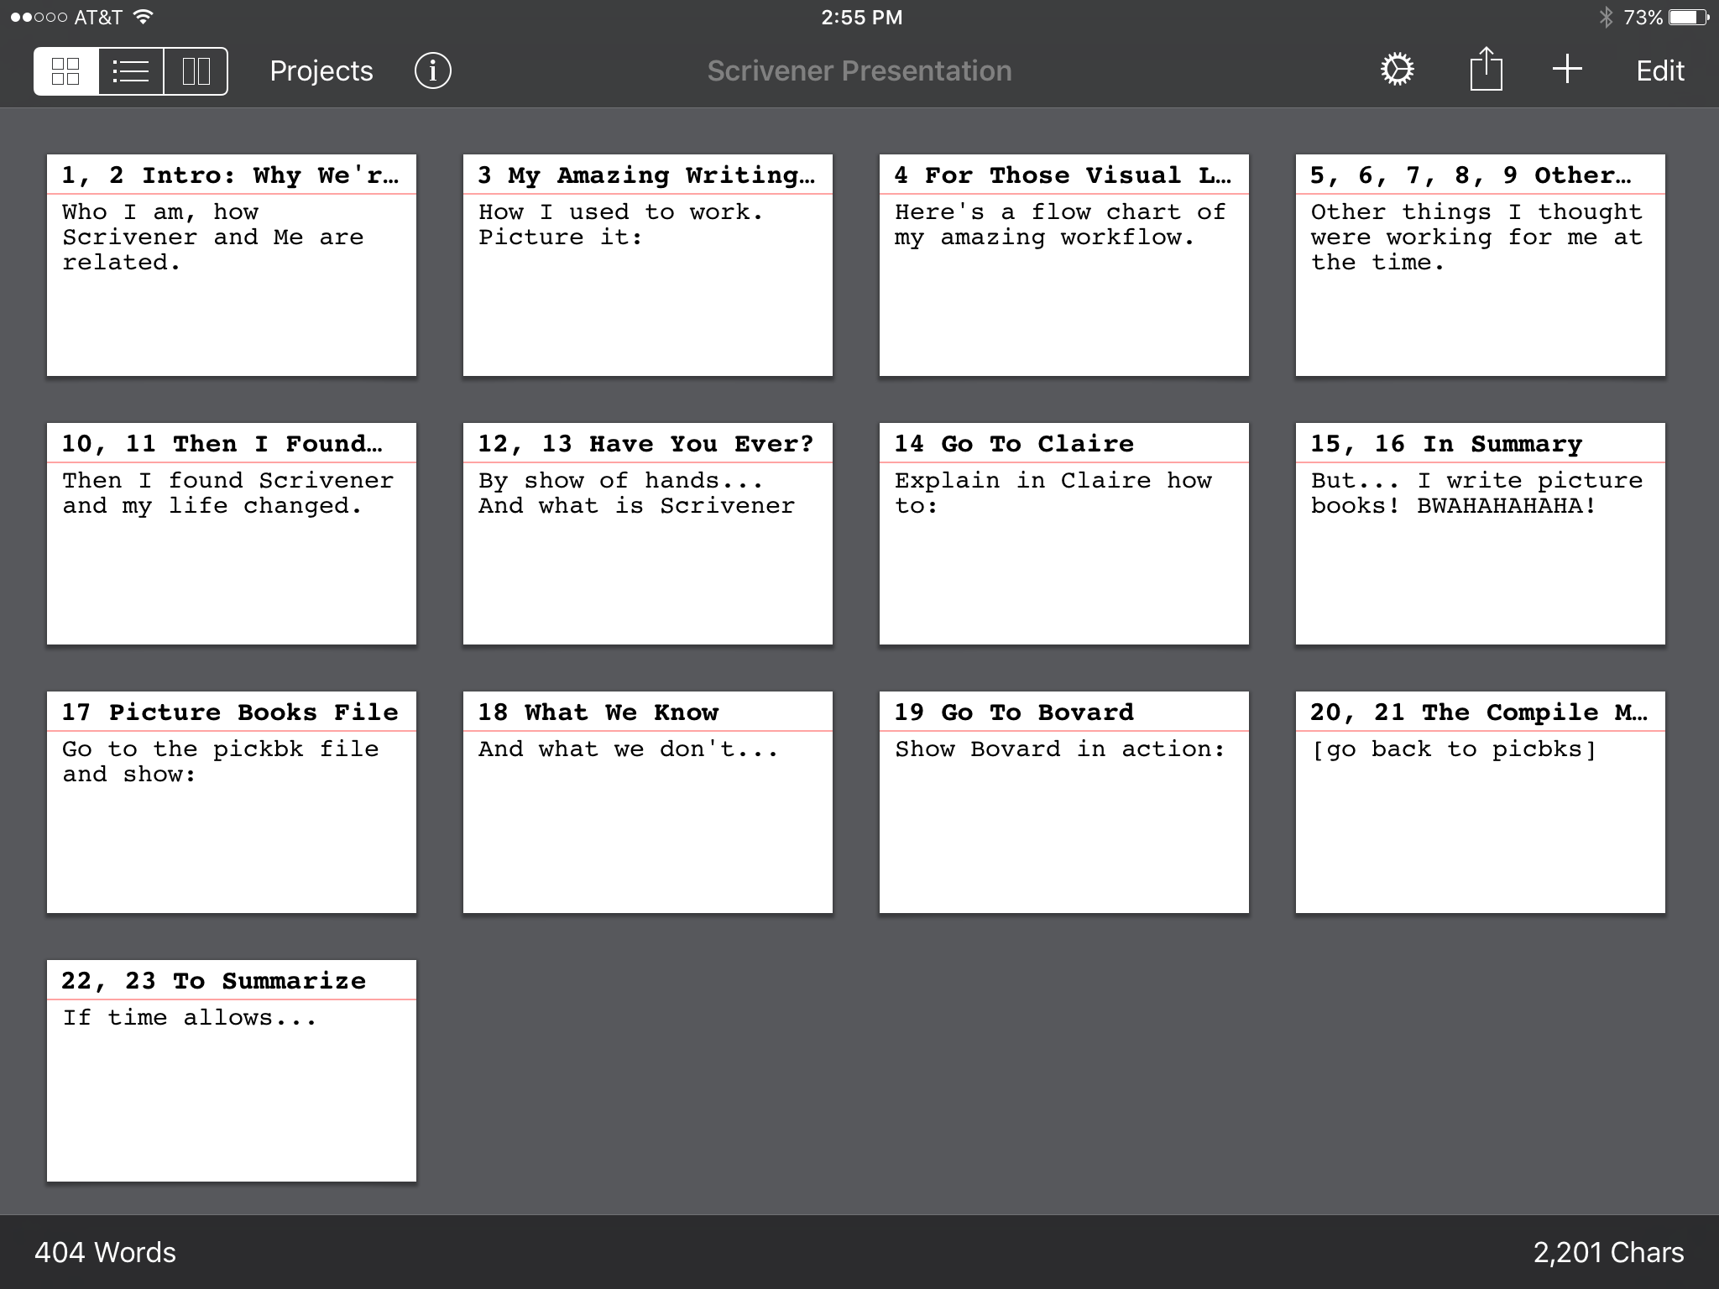Viewport: 1719px width, 1289px height.
Task: Tap the Edit button
Action: pyautogui.click(x=1659, y=71)
